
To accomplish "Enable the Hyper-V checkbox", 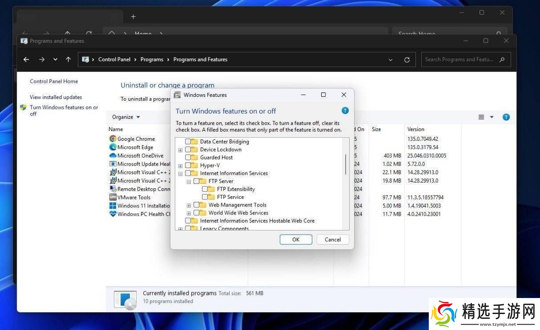I will (188, 166).
